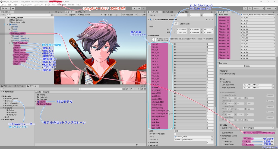Open the Eyelid Type Blendshapes dropdown
This screenshot has height=149, width=278.
point(258,128)
